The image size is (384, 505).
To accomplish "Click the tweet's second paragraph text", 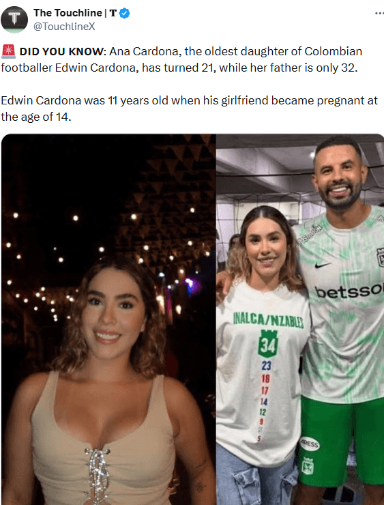I will (x=189, y=109).
